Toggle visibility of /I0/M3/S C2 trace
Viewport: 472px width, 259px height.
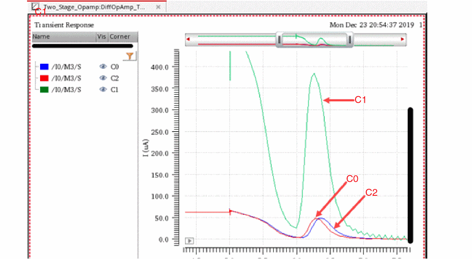click(x=103, y=78)
